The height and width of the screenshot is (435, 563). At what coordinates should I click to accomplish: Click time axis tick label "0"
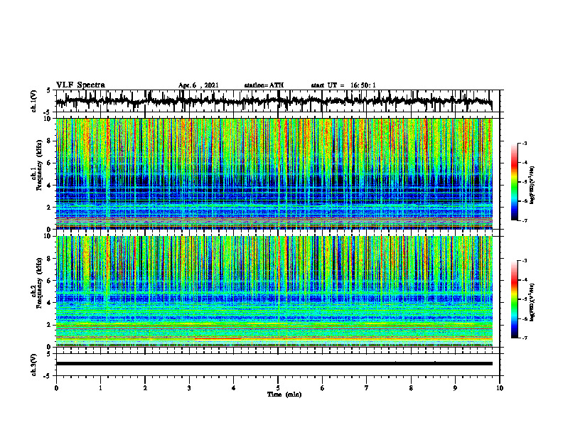click(56, 388)
